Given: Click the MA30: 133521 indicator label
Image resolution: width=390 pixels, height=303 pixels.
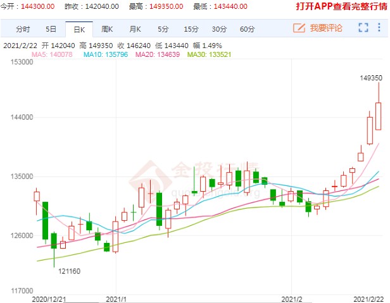Looking at the screenshot, I should point(209,54).
